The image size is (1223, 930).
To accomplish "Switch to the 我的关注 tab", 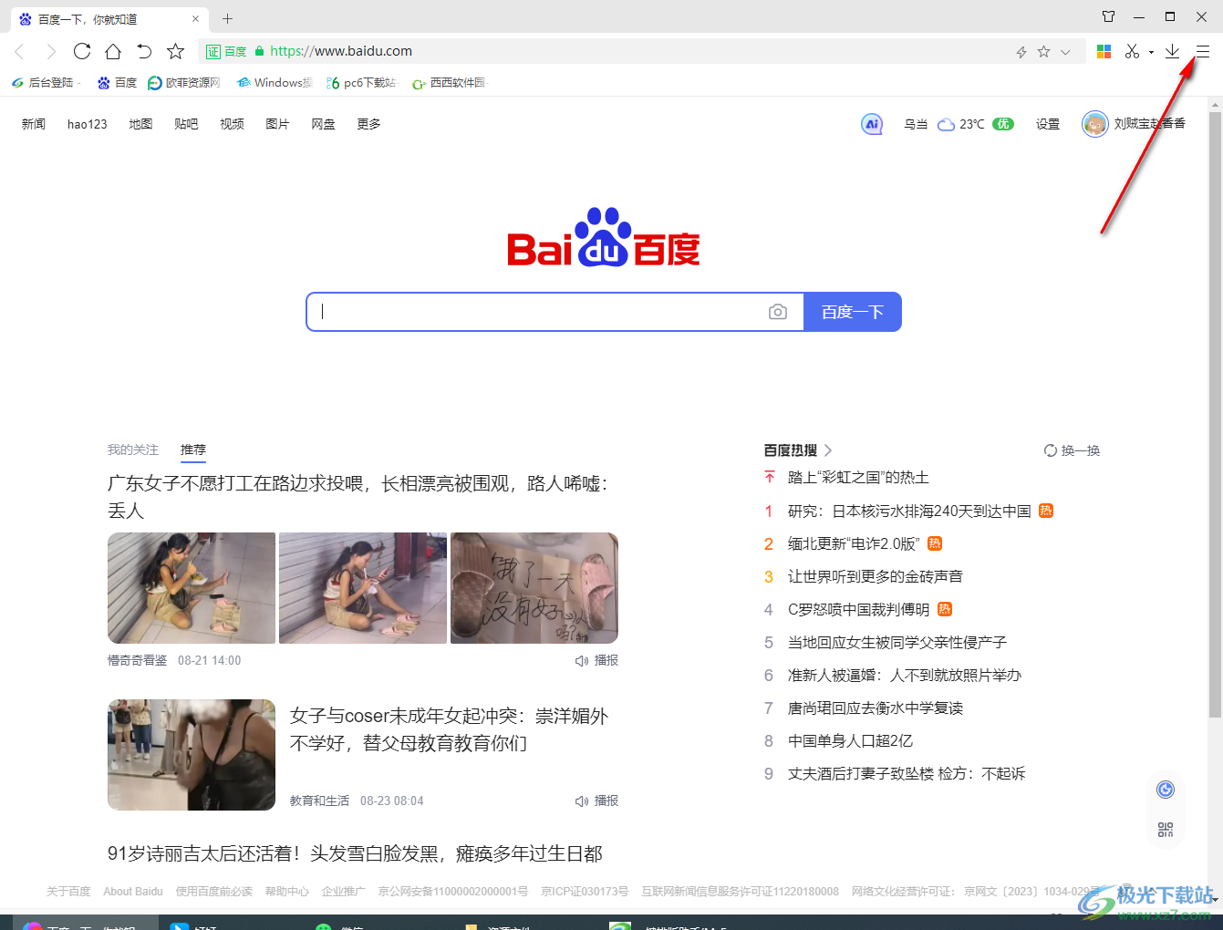I will [x=133, y=449].
